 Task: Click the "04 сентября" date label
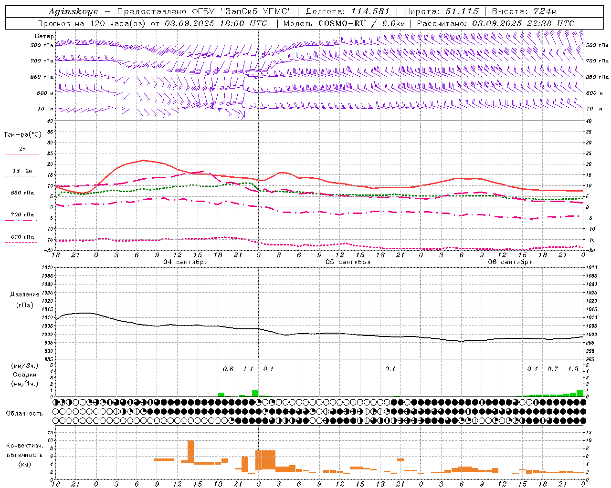[x=186, y=262]
